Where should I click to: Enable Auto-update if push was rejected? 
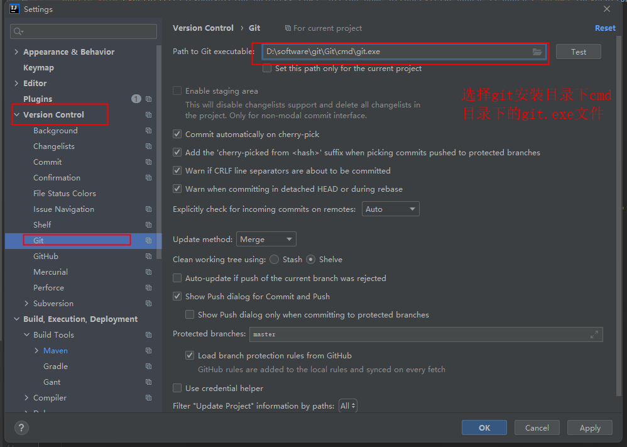[x=177, y=278]
